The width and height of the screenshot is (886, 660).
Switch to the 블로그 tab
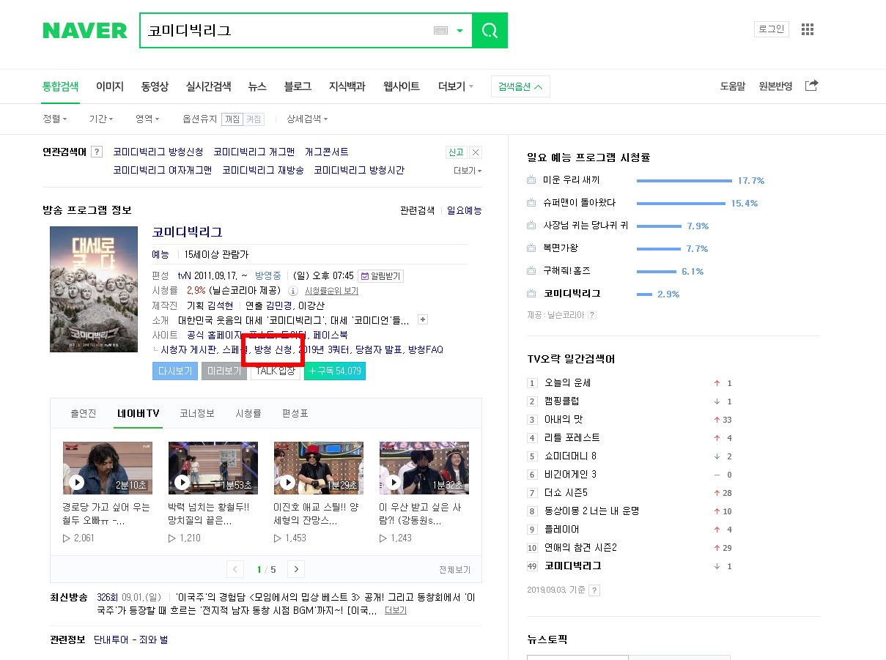(298, 86)
